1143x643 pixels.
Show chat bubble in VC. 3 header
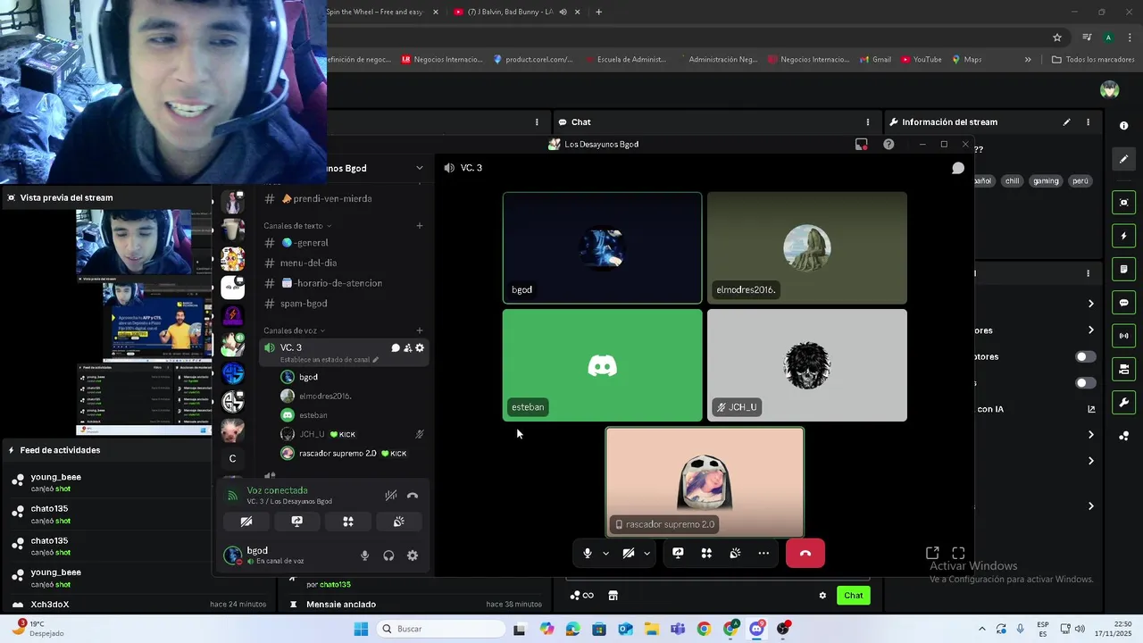tap(957, 168)
